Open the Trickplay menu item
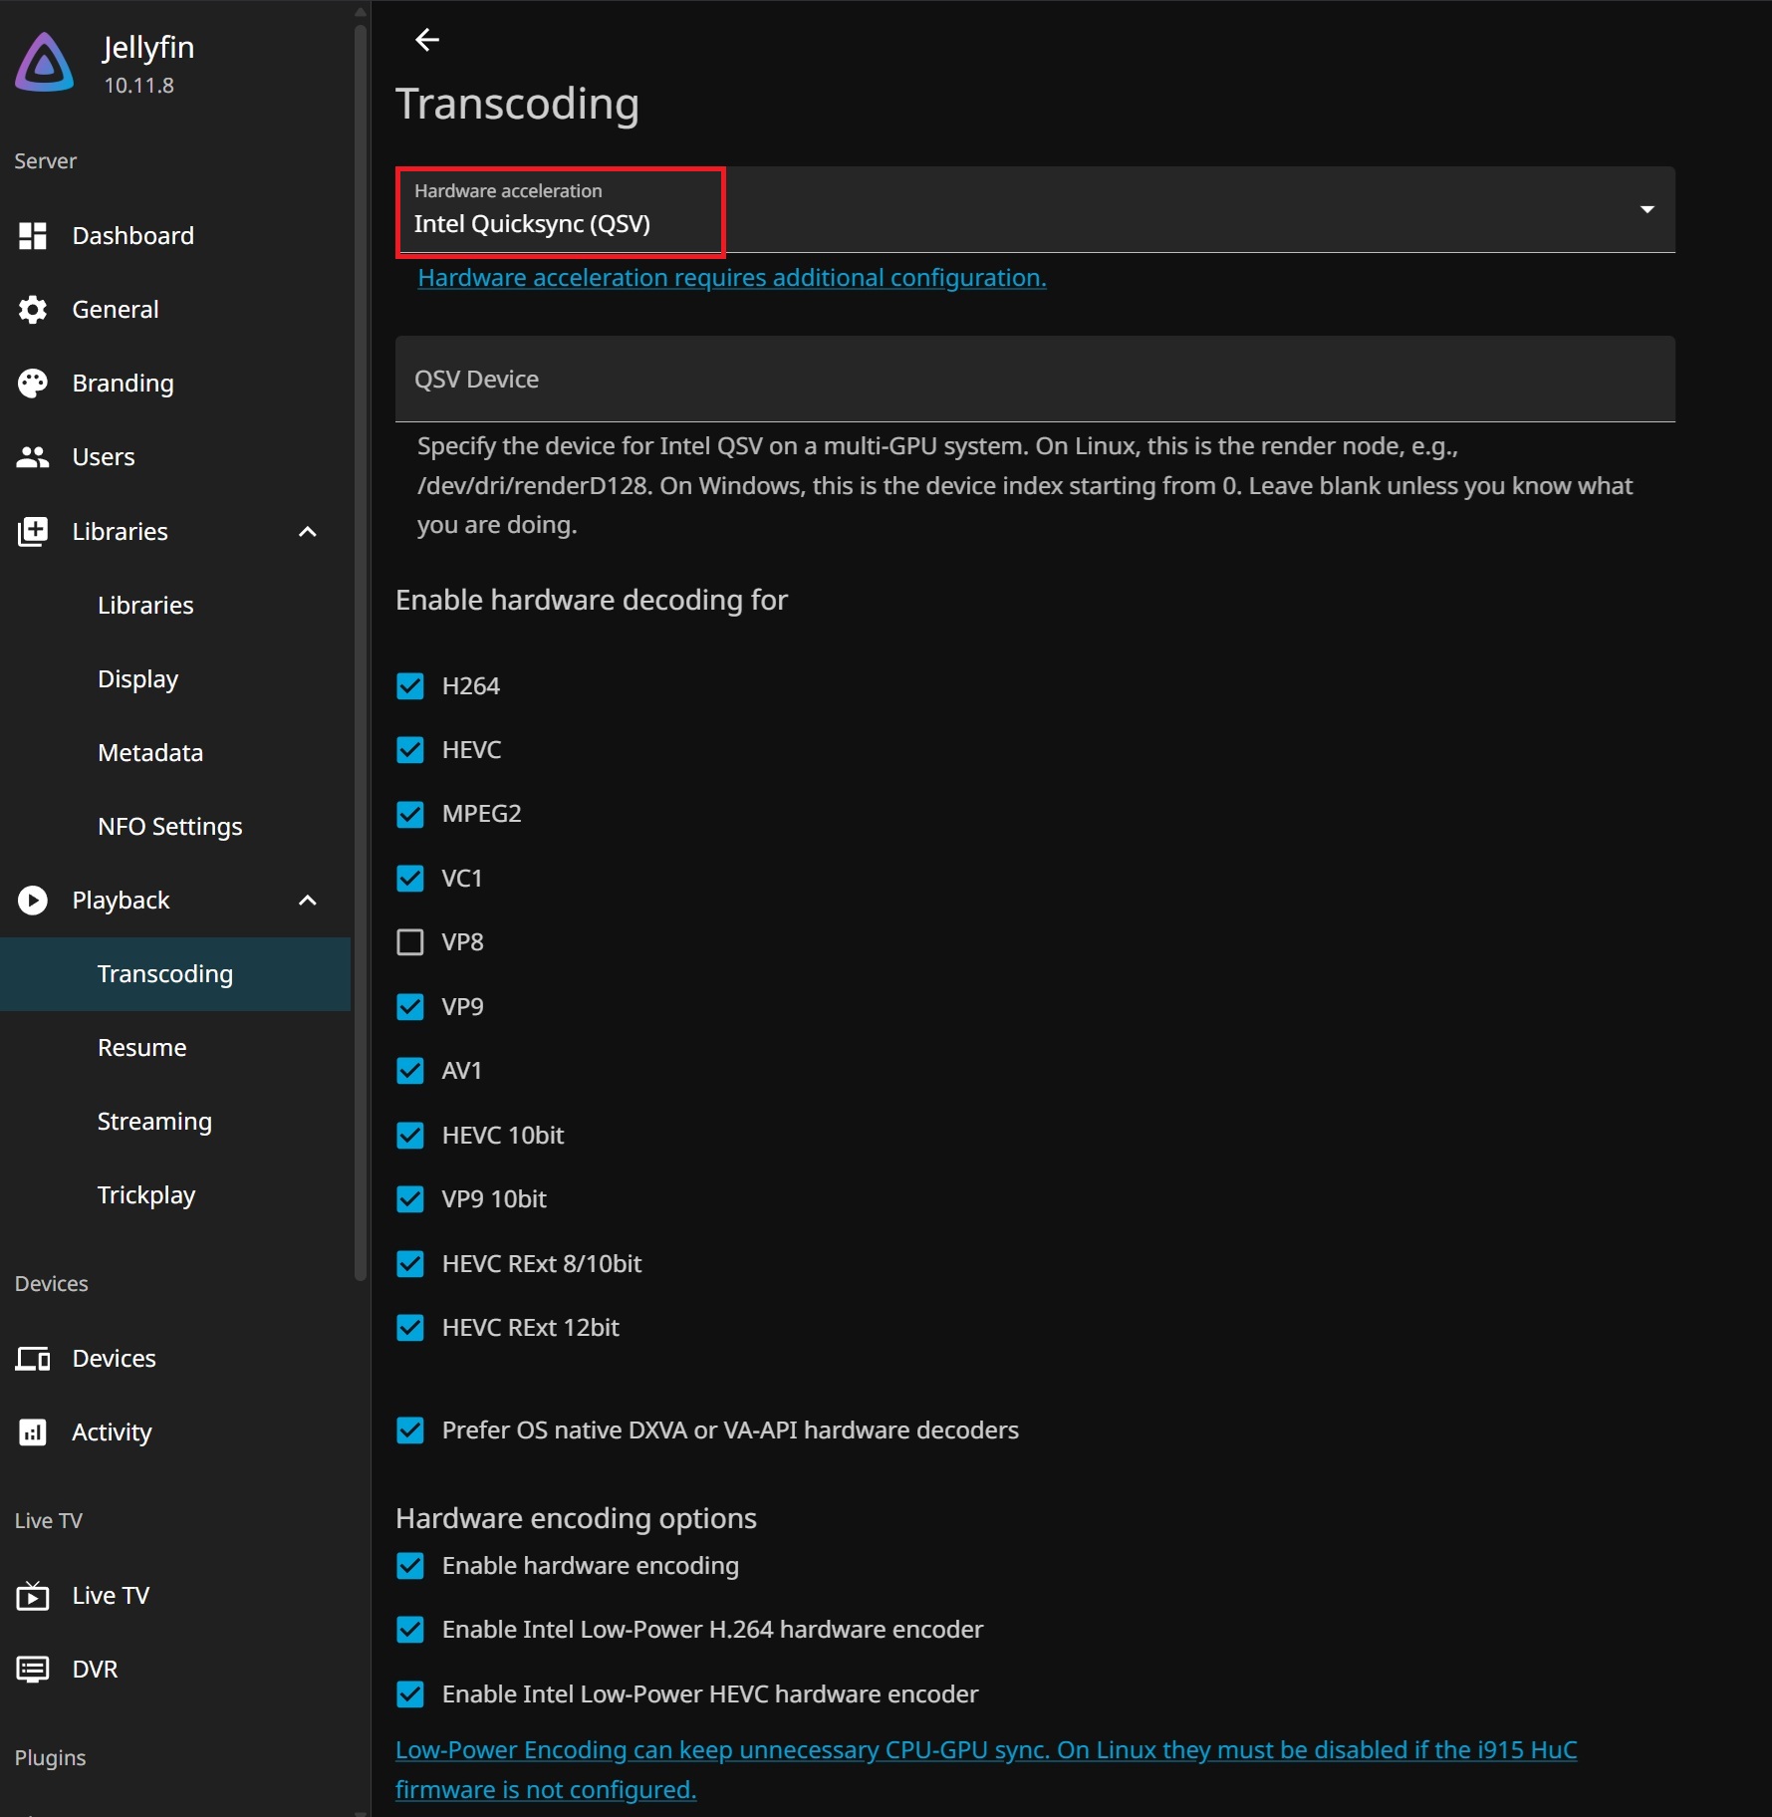This screenshot has width=1772, height=1817. pyautogui.click(x=146, y=1195)
